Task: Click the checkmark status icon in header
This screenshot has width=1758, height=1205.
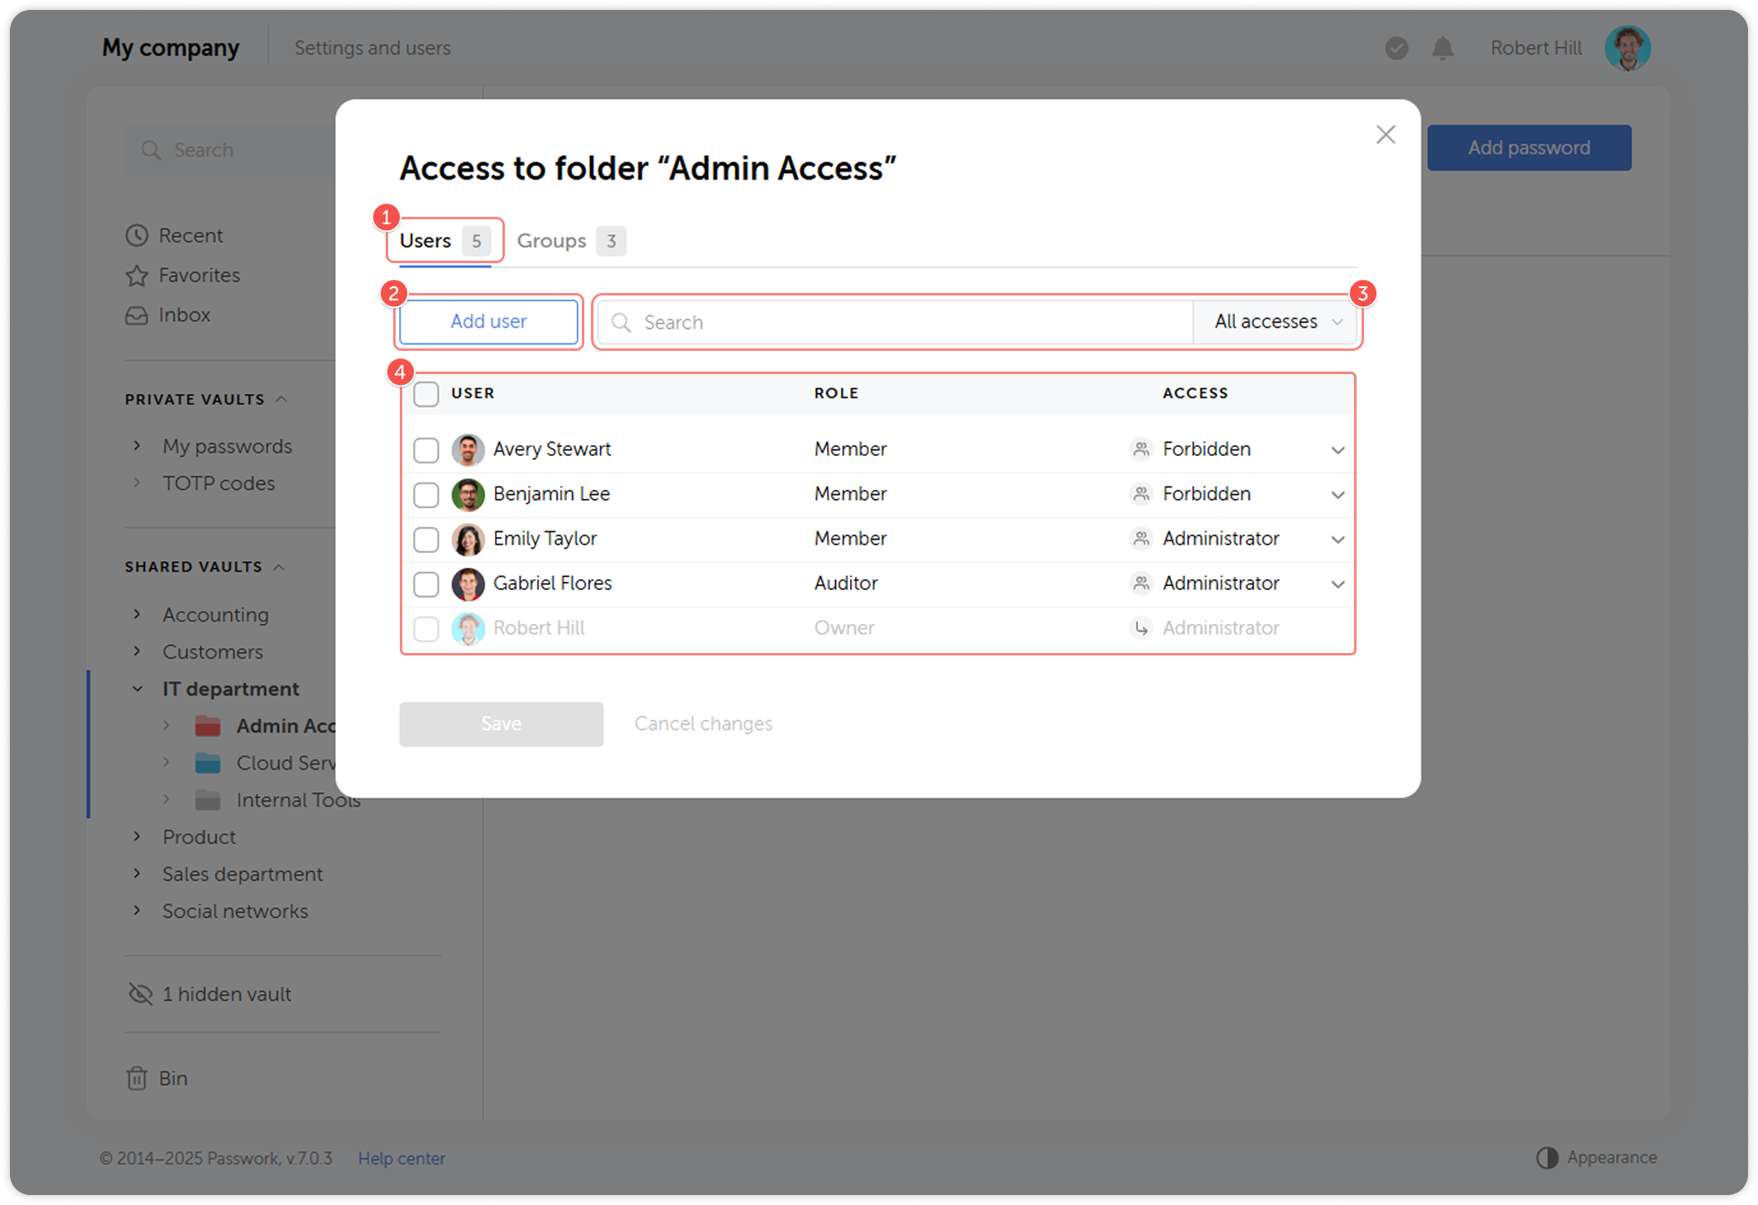Action: 1396,48
